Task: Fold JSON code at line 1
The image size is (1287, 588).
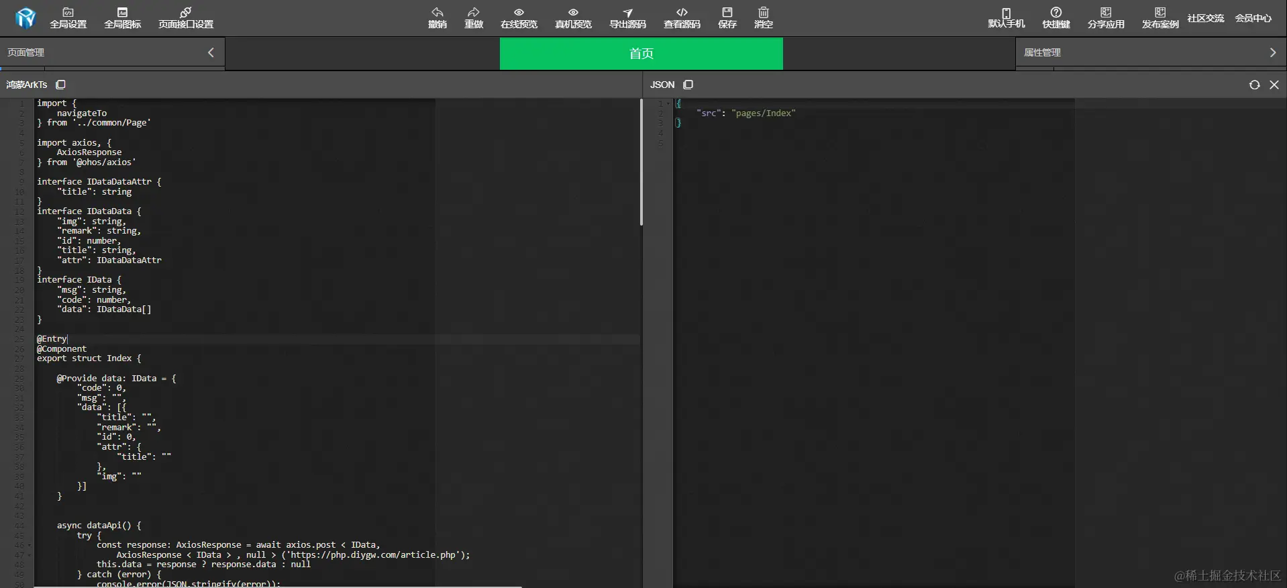Action: pyautogui.click(x=668, y=103)
